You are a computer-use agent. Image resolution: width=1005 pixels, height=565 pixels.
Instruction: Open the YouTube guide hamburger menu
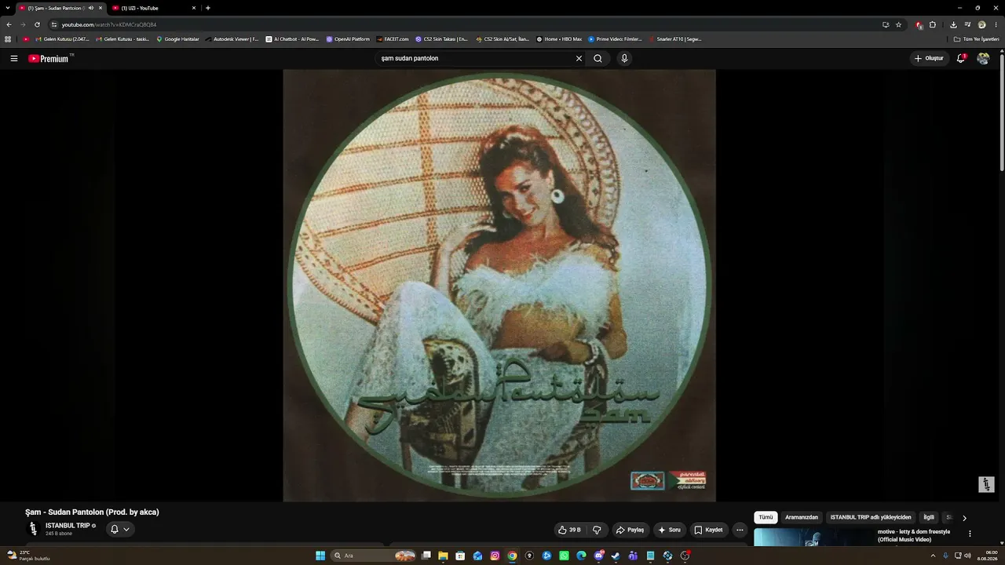[14, 58]
